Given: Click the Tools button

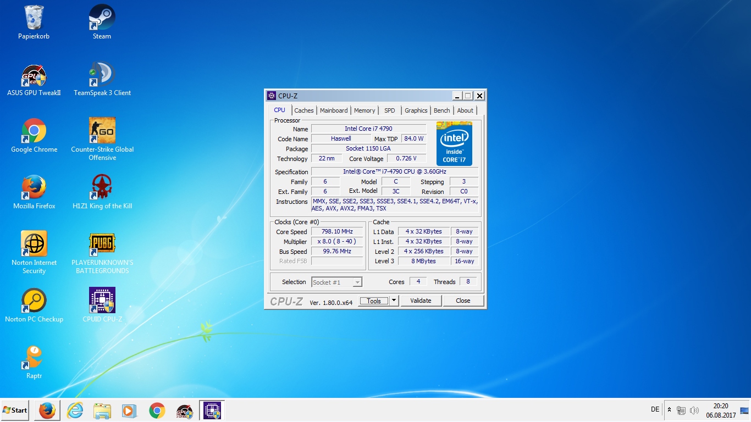Looking at the screenshot, I should [x=374, y=301].
